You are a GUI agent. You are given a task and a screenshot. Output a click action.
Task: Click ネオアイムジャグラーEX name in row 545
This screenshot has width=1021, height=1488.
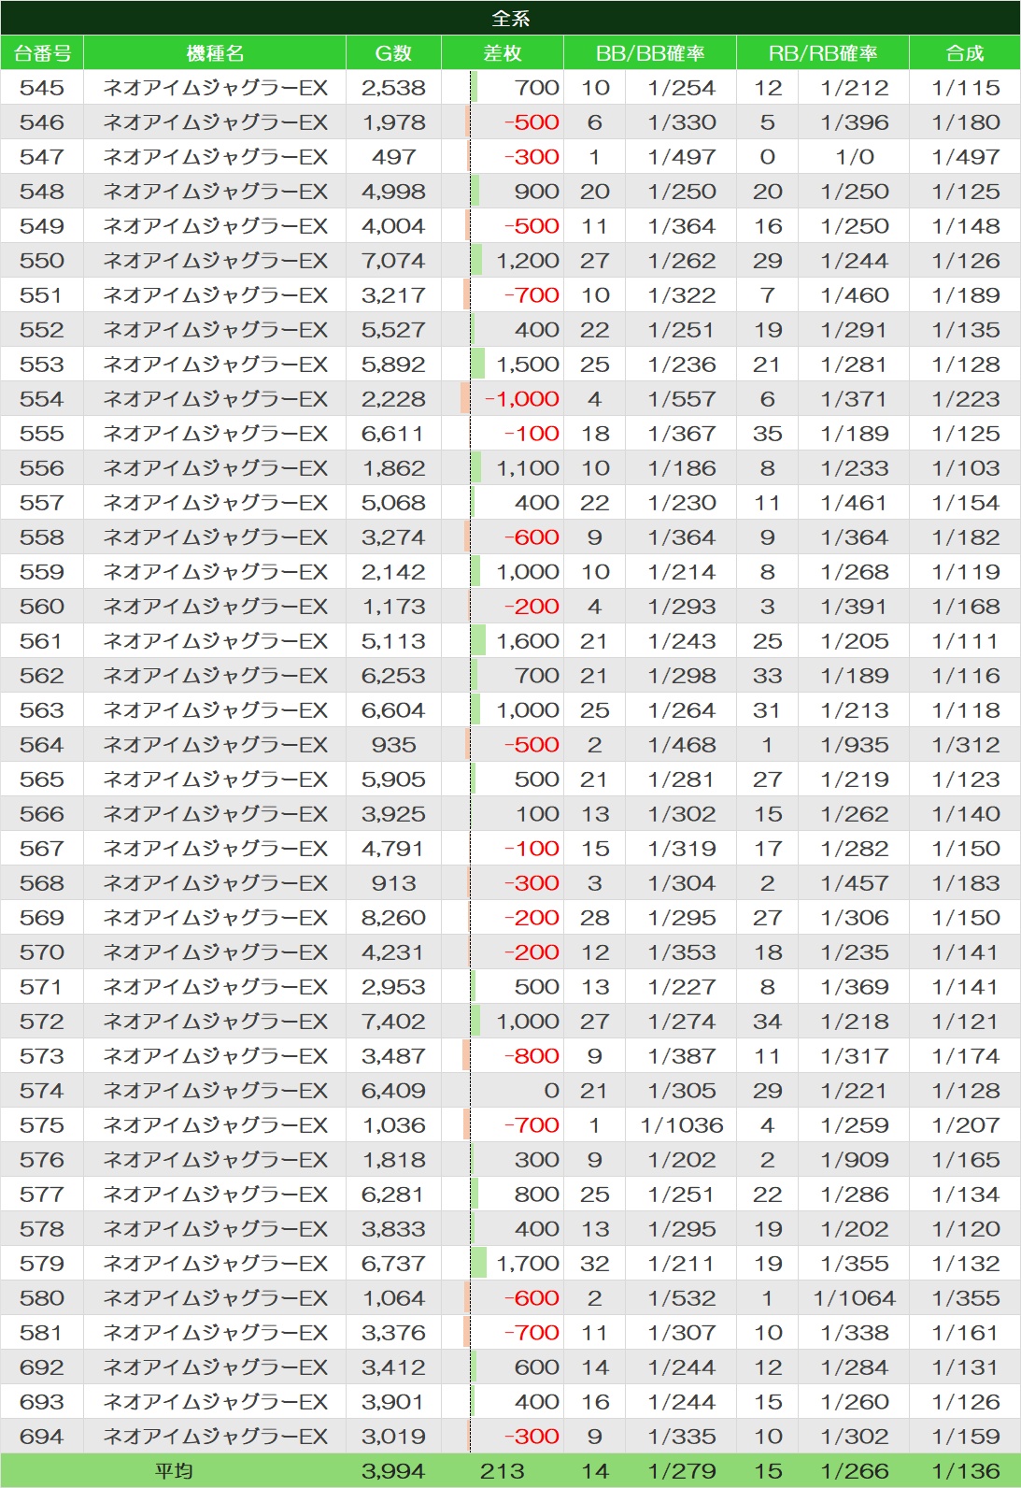coord(215,88)
